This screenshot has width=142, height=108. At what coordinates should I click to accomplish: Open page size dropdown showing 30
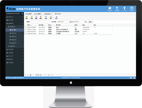50,75
